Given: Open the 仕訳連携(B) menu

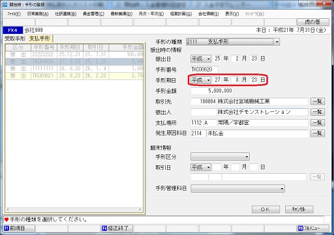Looking at the screenshot, I should [x=66, y=14].
